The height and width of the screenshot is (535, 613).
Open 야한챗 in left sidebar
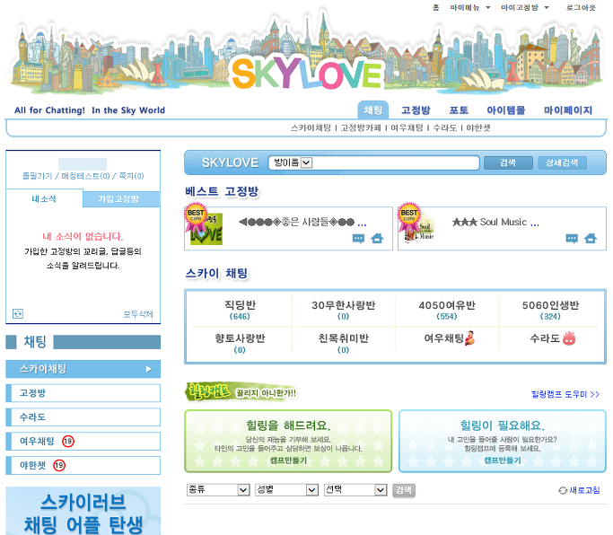point(83,465)
